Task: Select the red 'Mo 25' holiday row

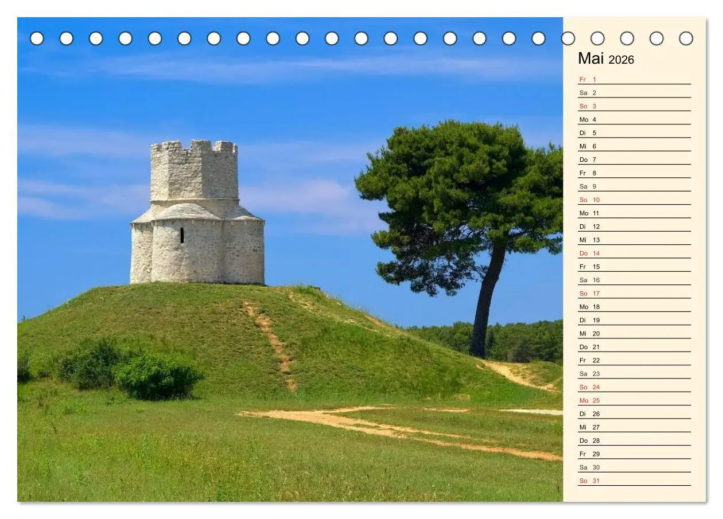Action: 634,400
